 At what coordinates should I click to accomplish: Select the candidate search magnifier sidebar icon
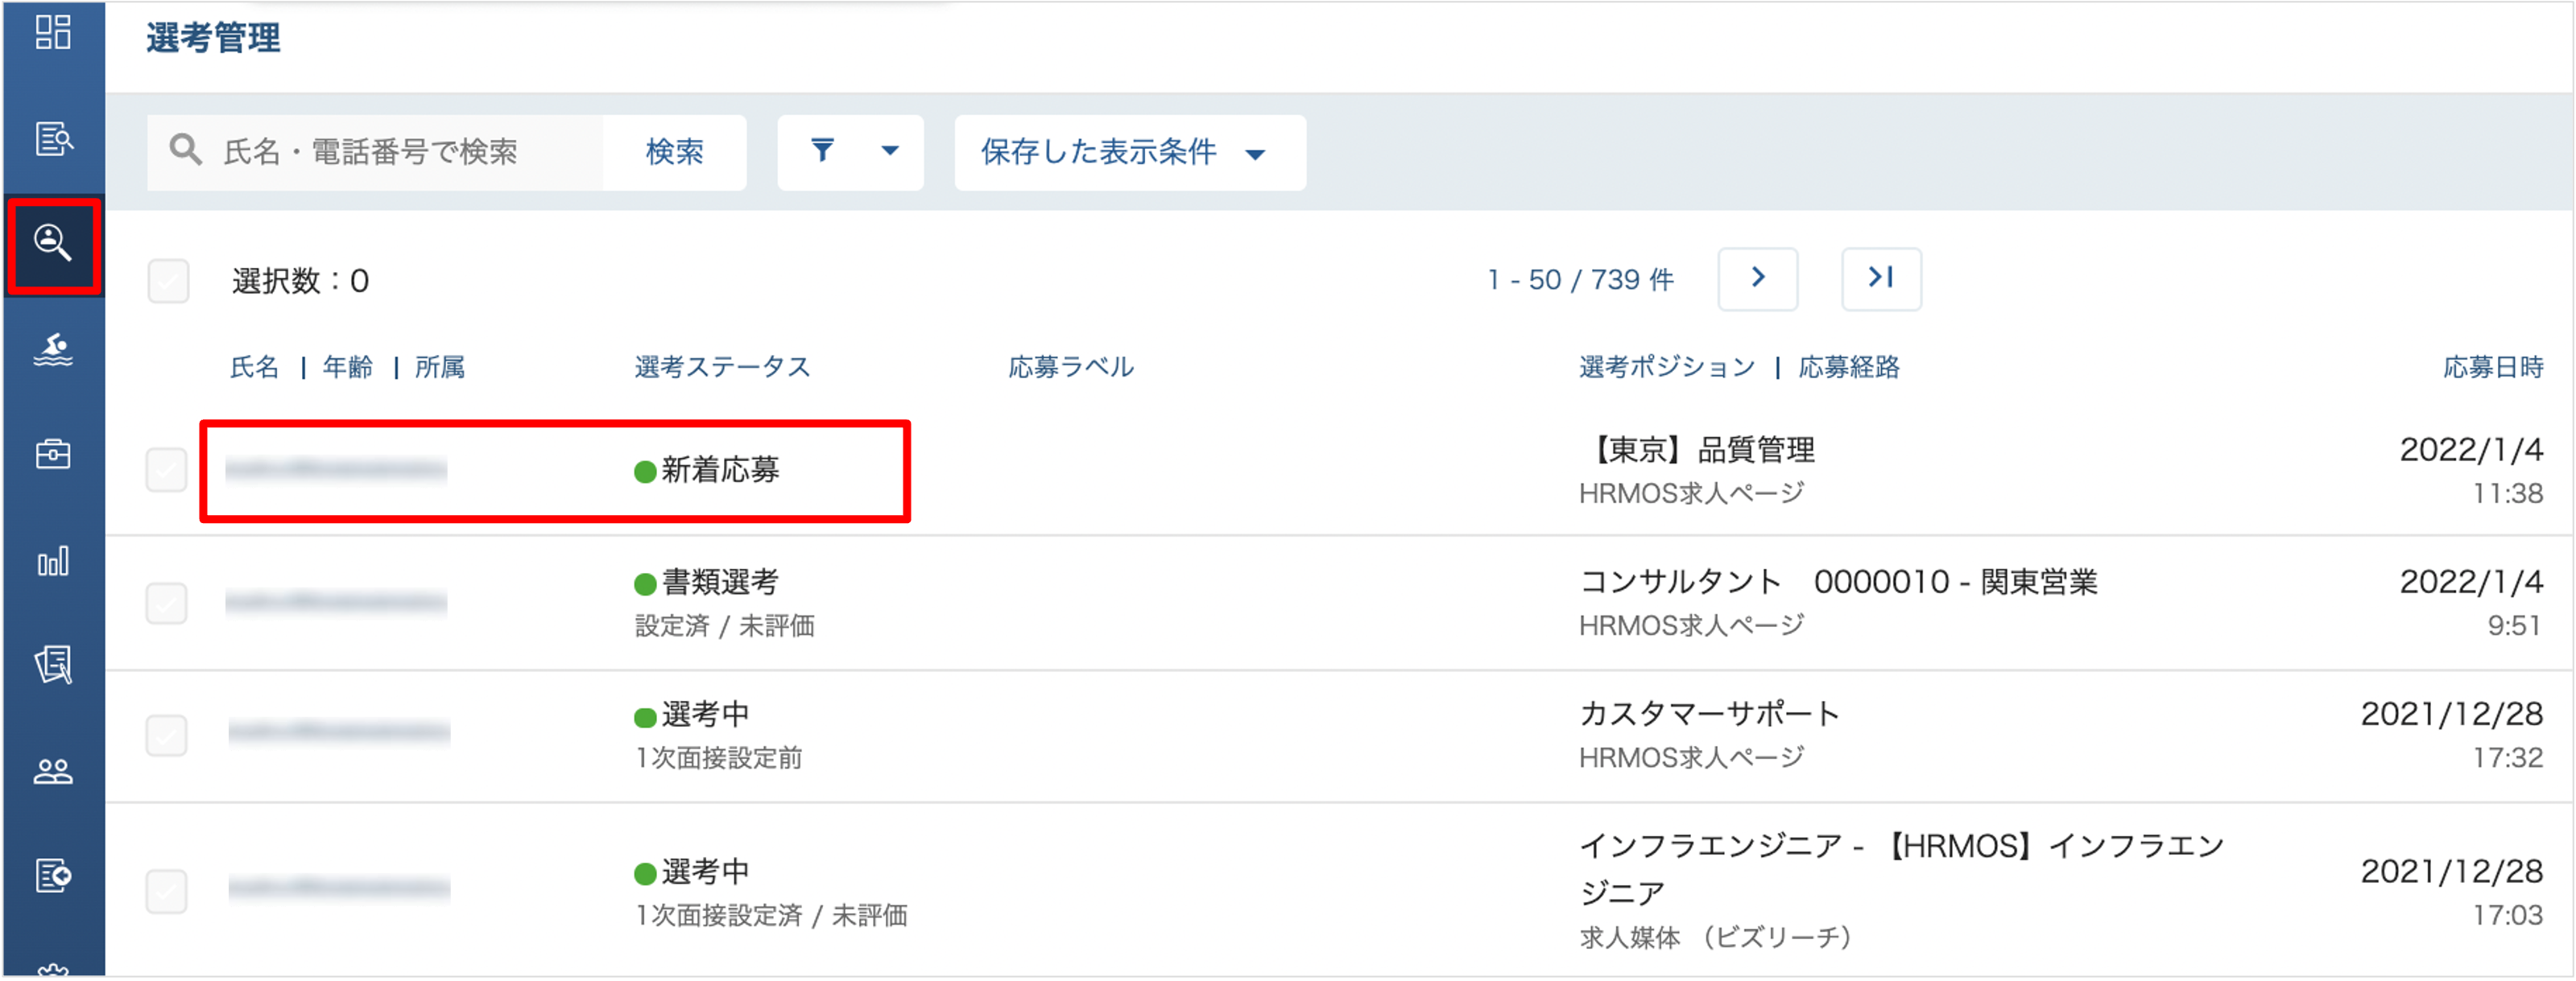click(x=53, y=243)
